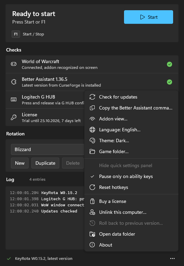Image resolution: width=184 pixels, height=266 pixels.
Task: Click the Open data folder icon
Action: 92,234
